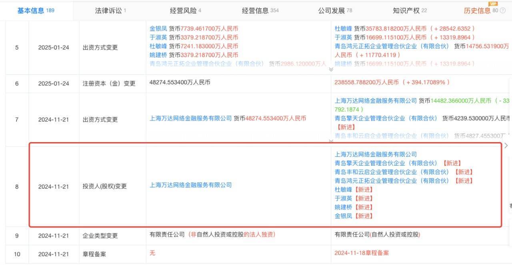Click 于淑英 link in row 8 investor list
The image size is (512, 265).
(x=344, y=198)
